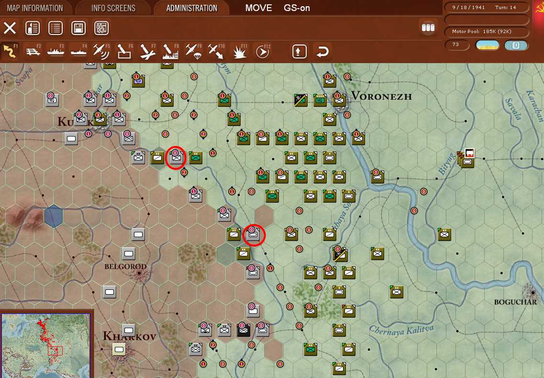Activate Air Recon mode (F5) icon

(x=101, y=51)
